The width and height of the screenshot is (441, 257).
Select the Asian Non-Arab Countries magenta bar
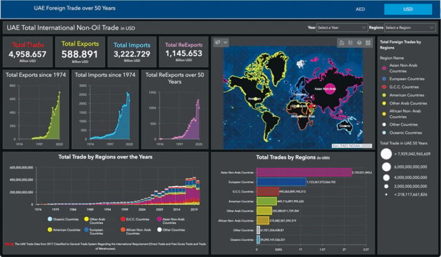point(304,172)
